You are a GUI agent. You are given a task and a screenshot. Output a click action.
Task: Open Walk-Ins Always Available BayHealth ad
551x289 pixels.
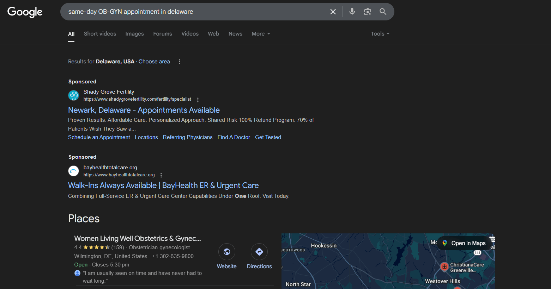(x=163, y=186)
